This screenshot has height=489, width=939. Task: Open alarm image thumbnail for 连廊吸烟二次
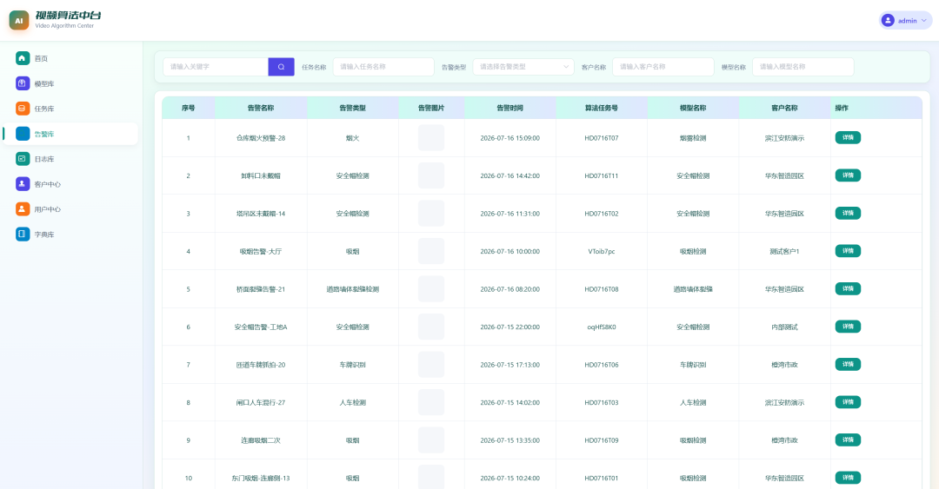[x=431, y=439]
